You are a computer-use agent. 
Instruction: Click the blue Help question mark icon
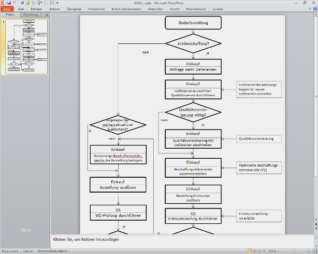click(315, 8)
